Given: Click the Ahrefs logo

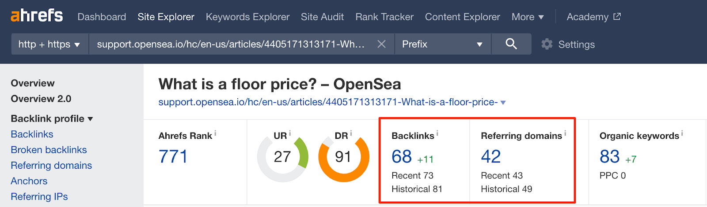Looking at the screenshot, I should (37, 16).
